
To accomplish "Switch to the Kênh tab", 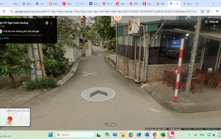I will click(161, 4).
